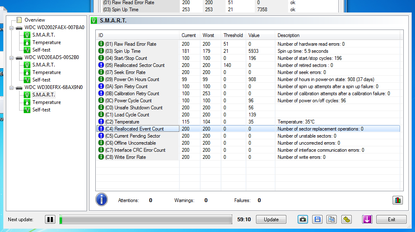
Task: Select the (0C) Power Cycle Count row
Action: point(248,101)
